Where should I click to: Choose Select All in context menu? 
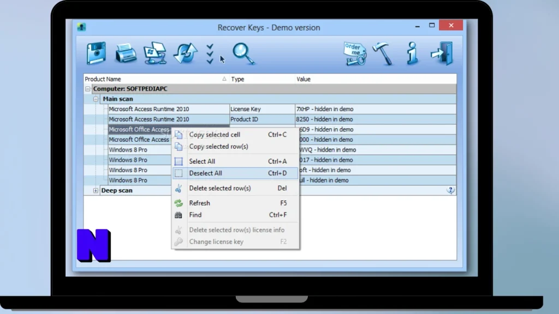pyautogui.click(x=235, y=161)
